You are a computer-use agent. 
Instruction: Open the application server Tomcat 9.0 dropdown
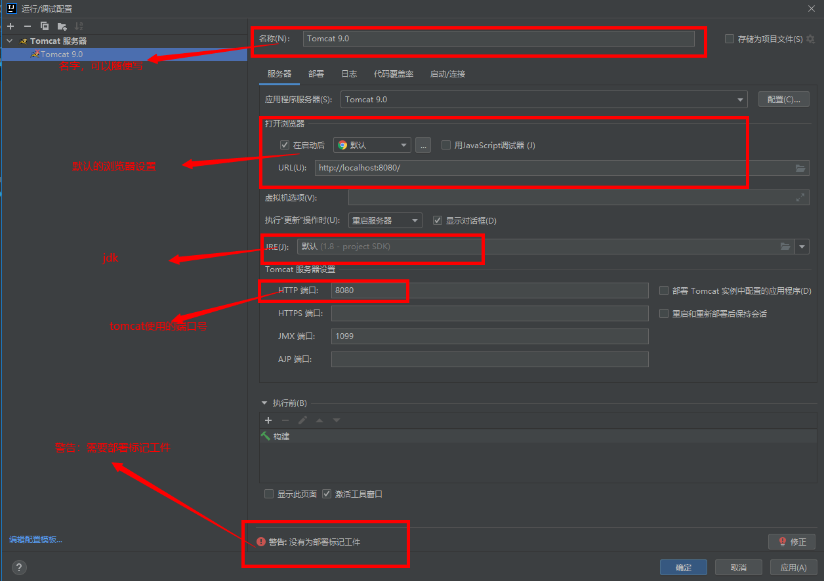coord(544,100)
